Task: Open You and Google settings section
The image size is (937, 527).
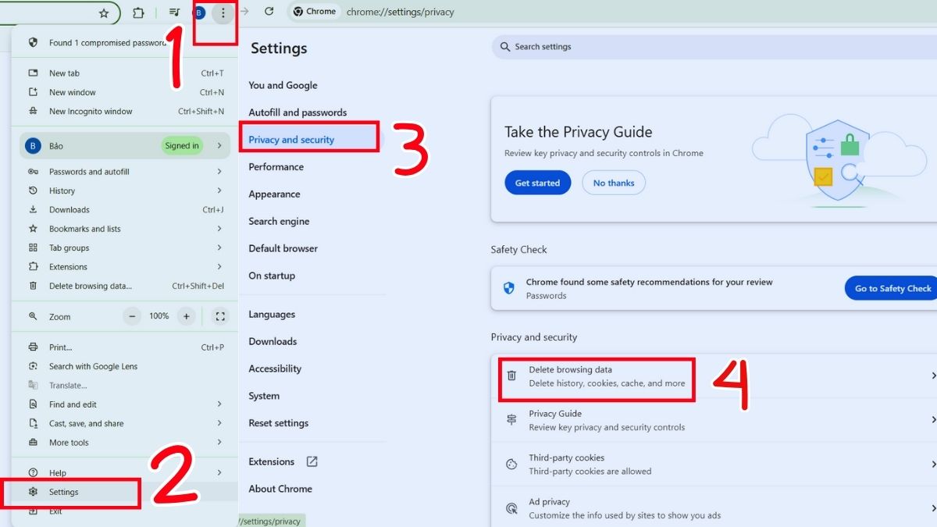Action: (x=283, y=85)
